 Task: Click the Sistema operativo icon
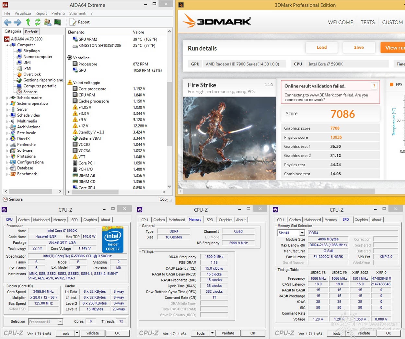pyautogui.click(x=13, y=103)
